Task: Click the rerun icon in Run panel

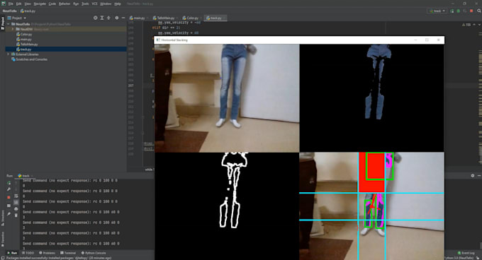Action: (9, 183)
